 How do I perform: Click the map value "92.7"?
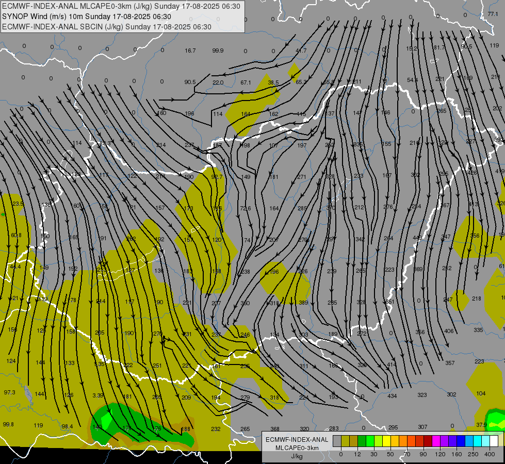click(x=217, y=177)
